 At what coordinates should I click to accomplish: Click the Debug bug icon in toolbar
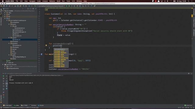pos(69,6)
